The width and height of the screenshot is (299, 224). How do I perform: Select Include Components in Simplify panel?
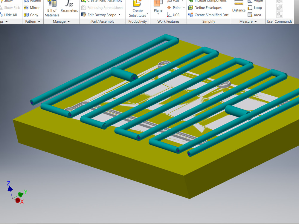click(208, 1)
